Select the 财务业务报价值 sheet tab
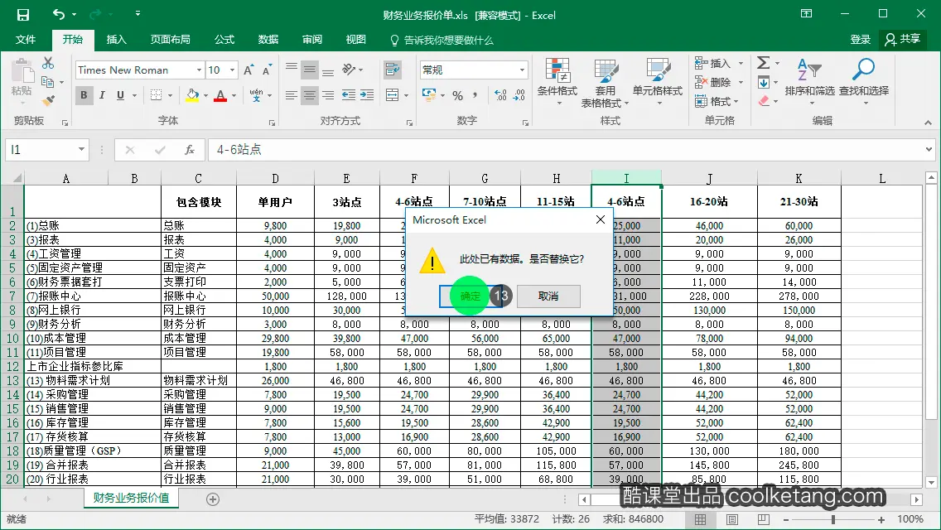 132,499
